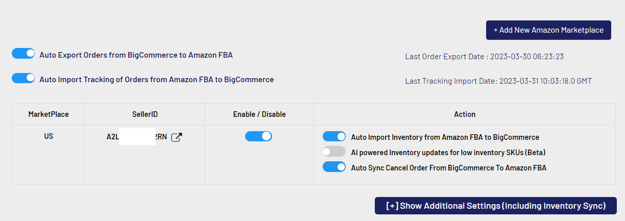Toggle Auto Export Orders to Amazon FBA switch
625x221 pixels.
[23, 54]
